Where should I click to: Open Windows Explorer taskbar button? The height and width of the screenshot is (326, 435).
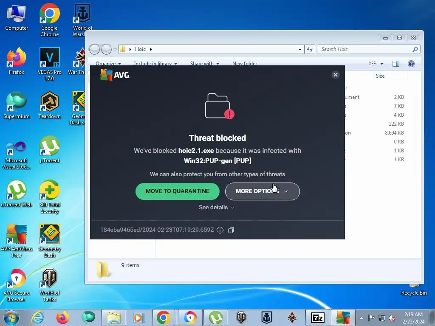(114, 318)
